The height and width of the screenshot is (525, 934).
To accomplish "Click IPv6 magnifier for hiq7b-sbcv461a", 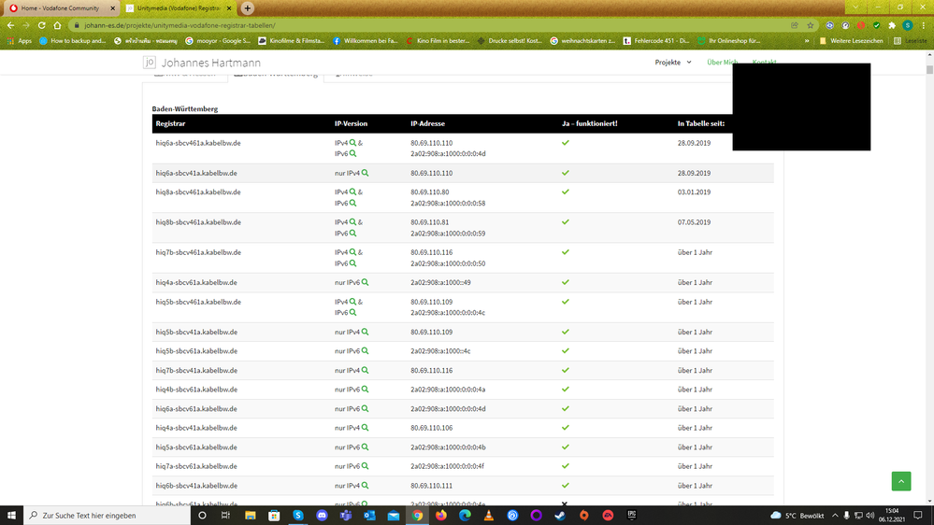I will point(352,263).
